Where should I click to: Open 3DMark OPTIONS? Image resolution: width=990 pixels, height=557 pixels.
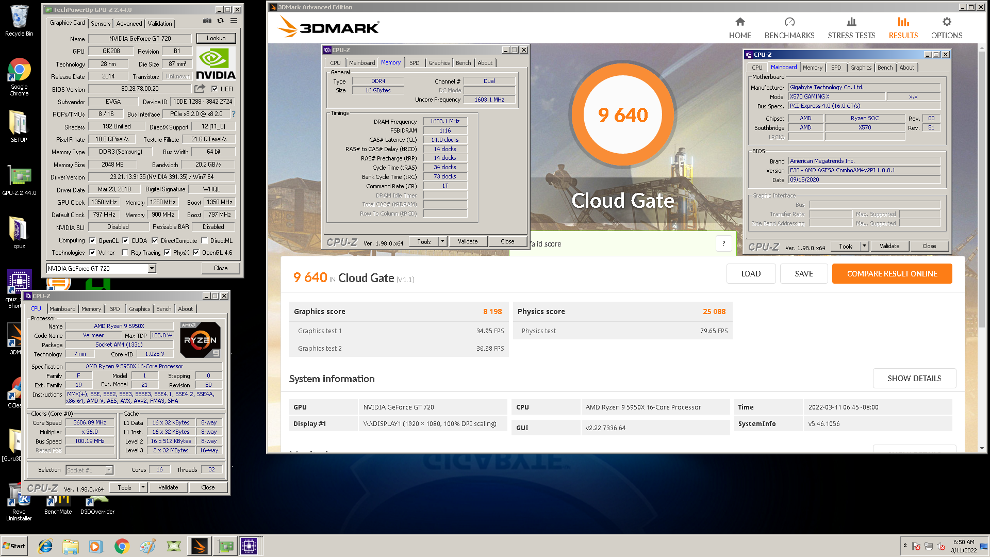(947, 28)
